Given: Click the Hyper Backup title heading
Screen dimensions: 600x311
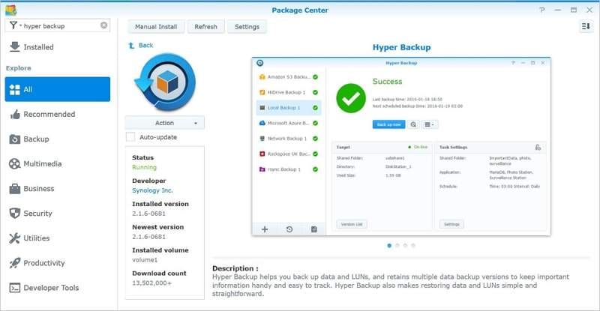Looking at the screenshot, I should tap(401, 47).
